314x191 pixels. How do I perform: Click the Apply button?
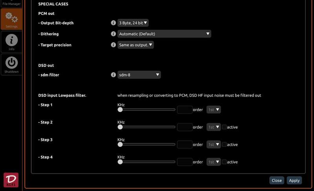click(x=294, y=180)
